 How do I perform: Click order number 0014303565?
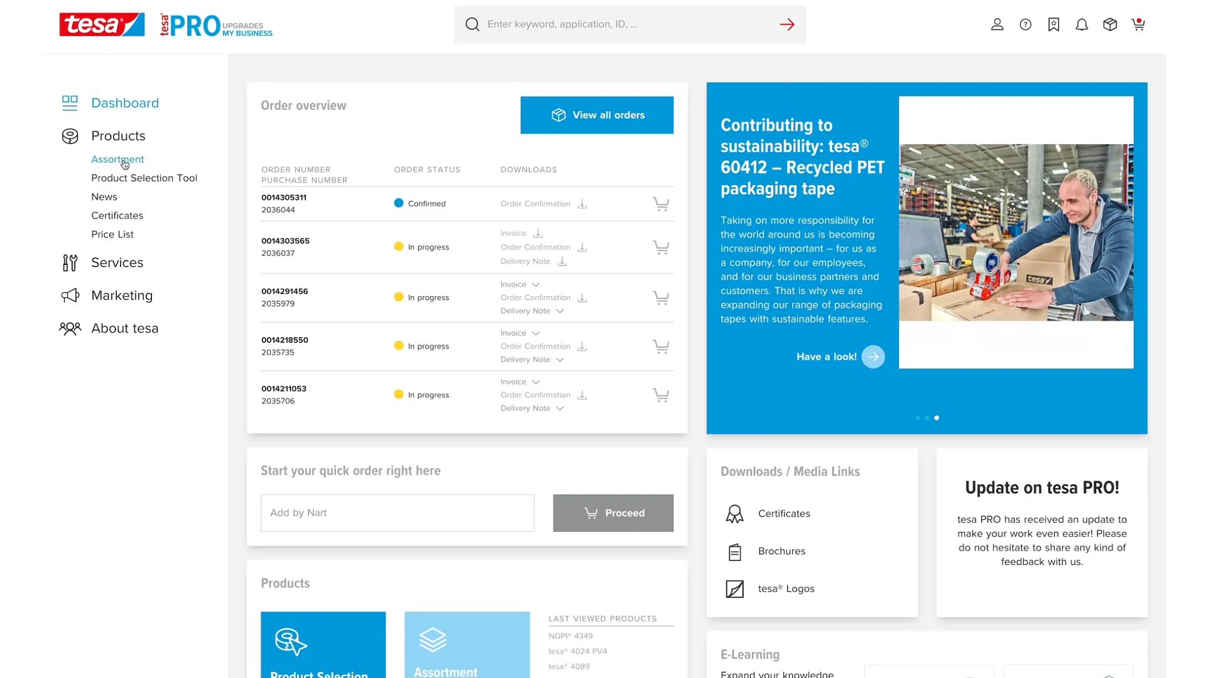pos(285,241)
